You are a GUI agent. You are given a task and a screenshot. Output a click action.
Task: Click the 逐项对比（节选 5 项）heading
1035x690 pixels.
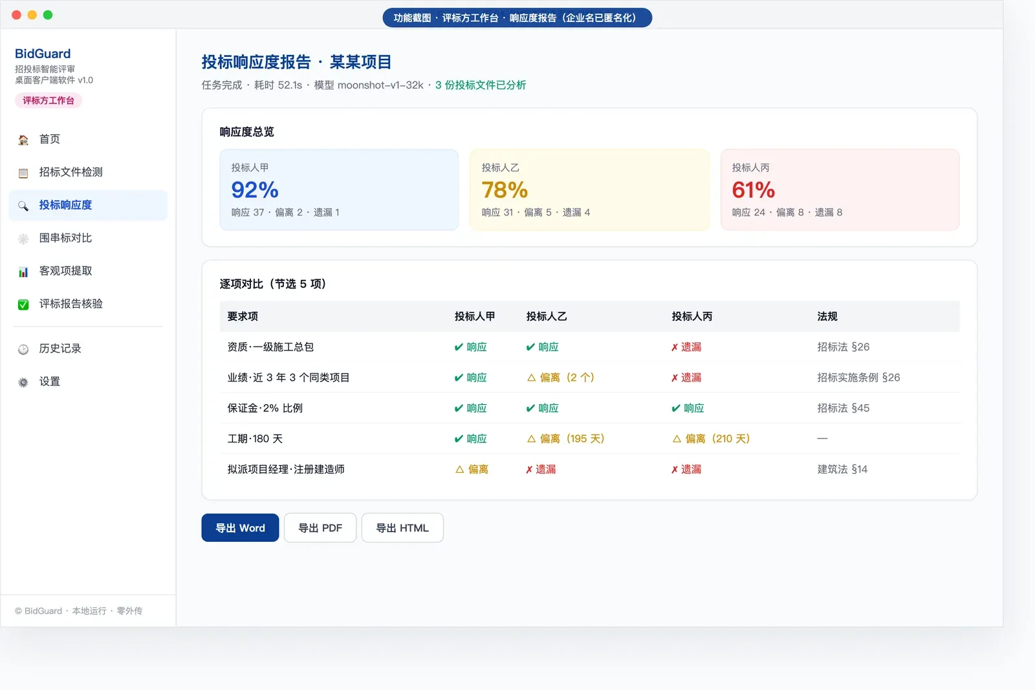[275, 284]
